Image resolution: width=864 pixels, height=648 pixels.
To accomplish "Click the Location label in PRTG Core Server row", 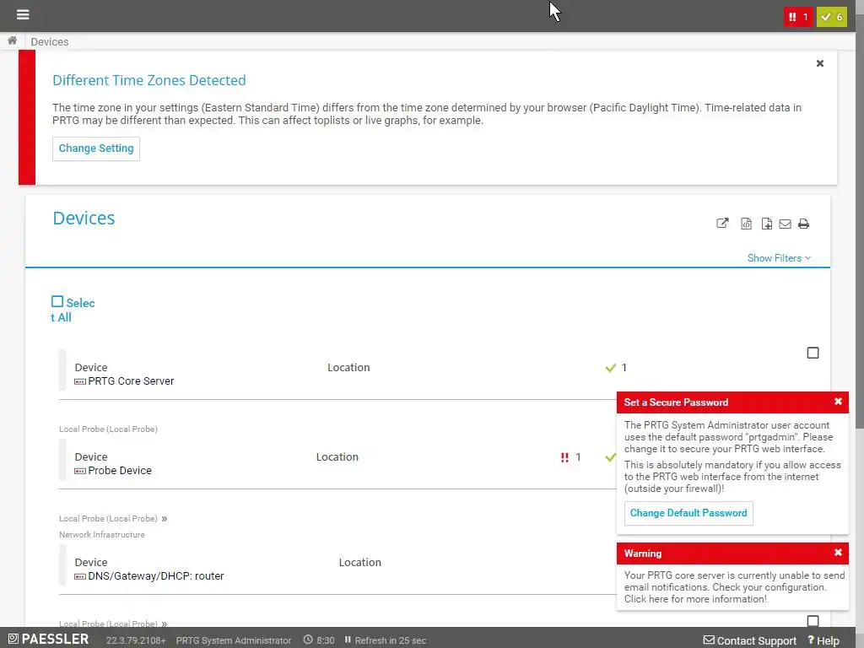I will (x=348, y=368).
